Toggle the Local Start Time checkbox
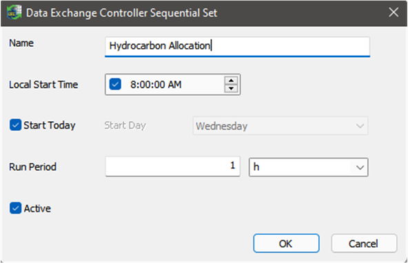408x263 pixels. point(115,84)
